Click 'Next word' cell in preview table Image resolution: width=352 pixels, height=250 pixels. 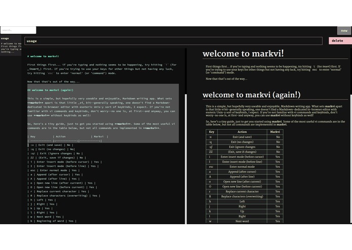click(242, 221)
